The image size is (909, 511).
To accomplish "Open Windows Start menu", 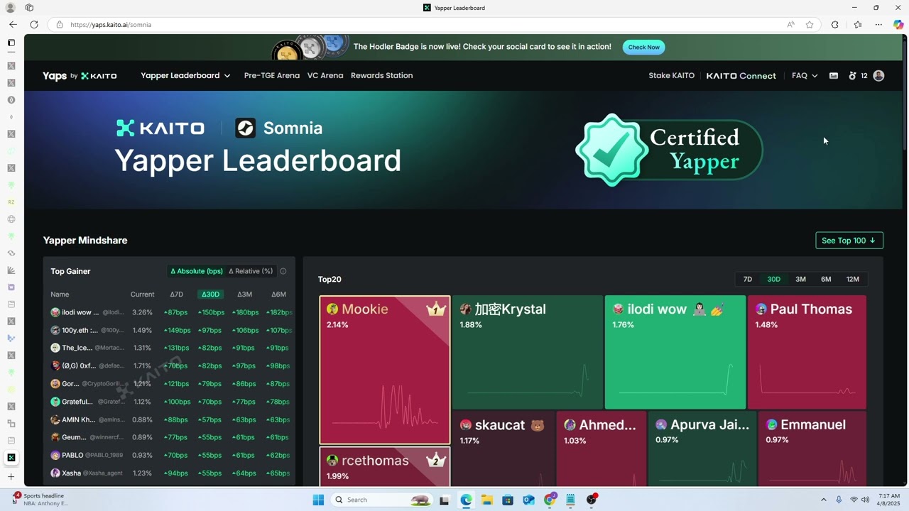I will click(318, 500).
